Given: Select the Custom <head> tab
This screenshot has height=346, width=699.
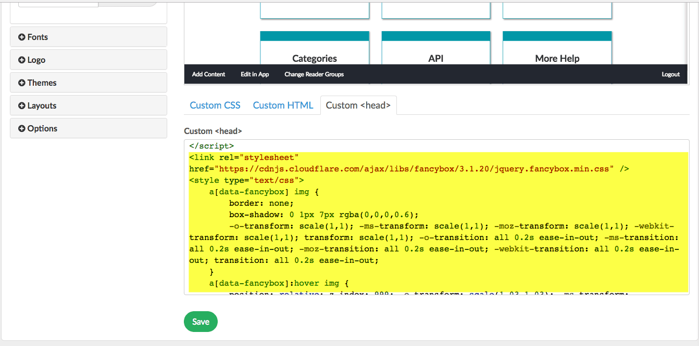Looking at the screenshot, I should tap(358, 105).
